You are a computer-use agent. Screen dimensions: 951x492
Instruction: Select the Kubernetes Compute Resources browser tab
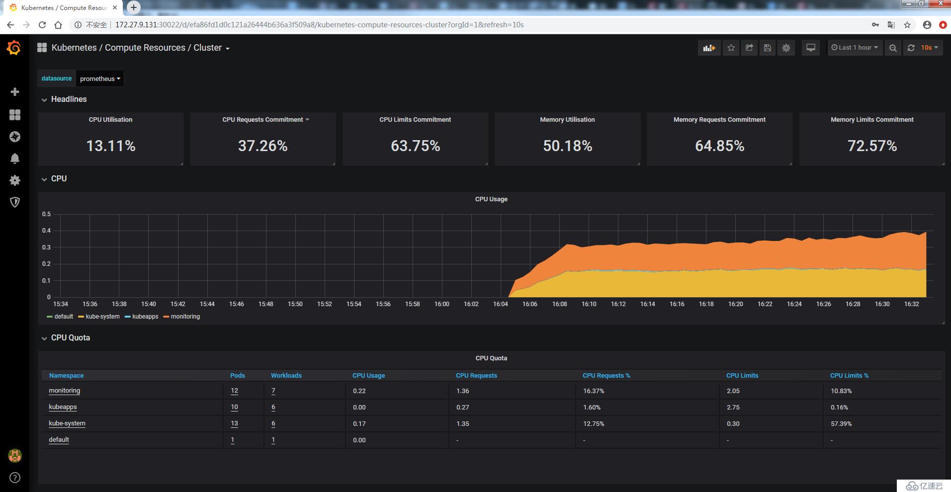tap(64, 7)
